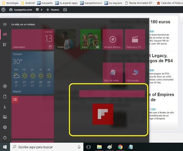This screenshot has height=151, width=183.
Task: Open the comments bubble showing 4
Action: (x=39, y=10)
